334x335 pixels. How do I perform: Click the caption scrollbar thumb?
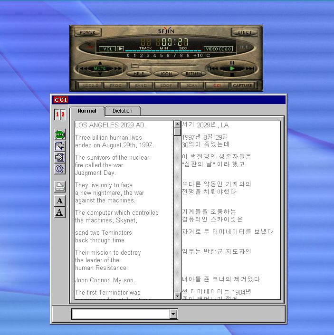[177, 132]
